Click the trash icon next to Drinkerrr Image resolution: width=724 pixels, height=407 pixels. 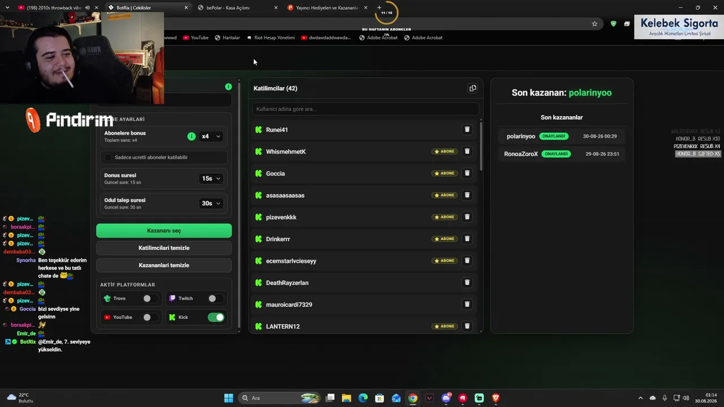(x=467, y=239)
